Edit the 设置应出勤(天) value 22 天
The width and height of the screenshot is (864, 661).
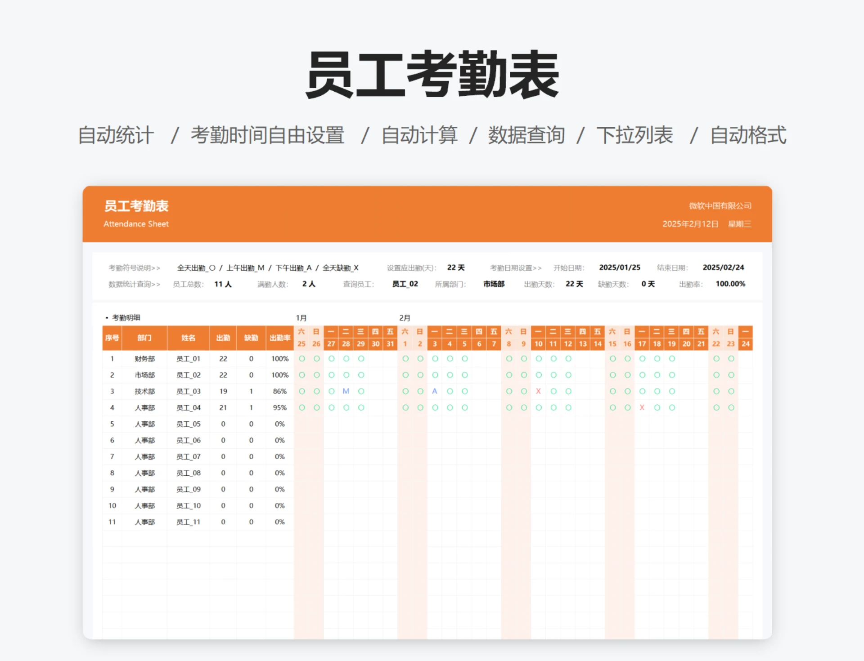456,267
